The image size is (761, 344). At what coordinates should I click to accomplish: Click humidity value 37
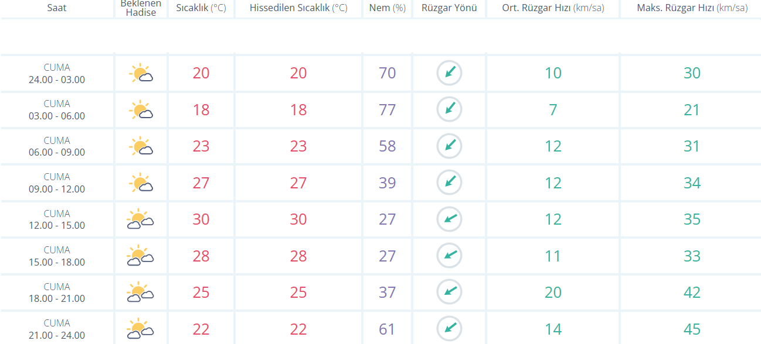pos(388,292)
